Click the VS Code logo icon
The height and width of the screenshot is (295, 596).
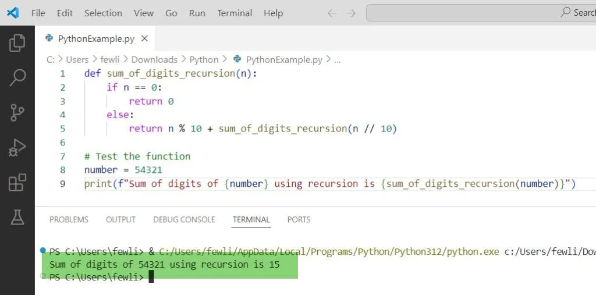tap(12, 13)
